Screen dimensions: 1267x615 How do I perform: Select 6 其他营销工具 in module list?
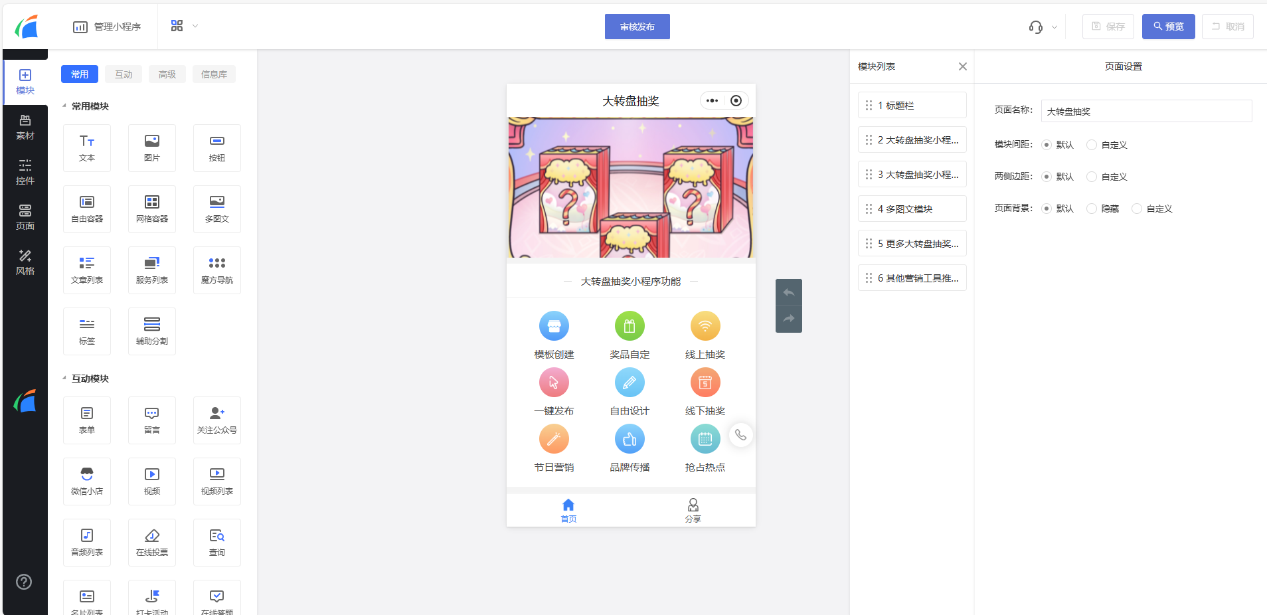[912, 278]
